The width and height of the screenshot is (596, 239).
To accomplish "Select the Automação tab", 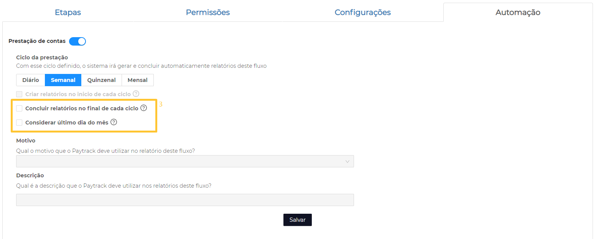I will pos(518,12).
